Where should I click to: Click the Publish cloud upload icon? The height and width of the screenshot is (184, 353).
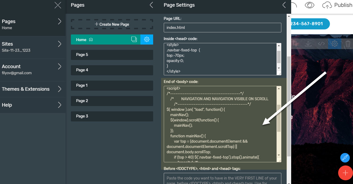327,5
